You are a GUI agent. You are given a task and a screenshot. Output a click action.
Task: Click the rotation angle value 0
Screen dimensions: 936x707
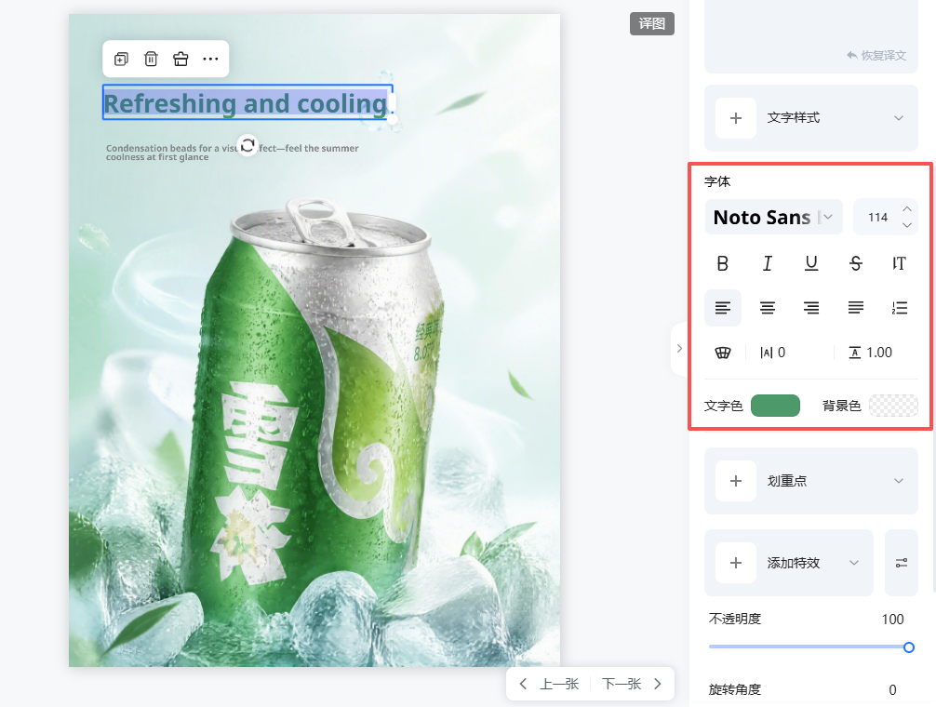click(892, 689)
